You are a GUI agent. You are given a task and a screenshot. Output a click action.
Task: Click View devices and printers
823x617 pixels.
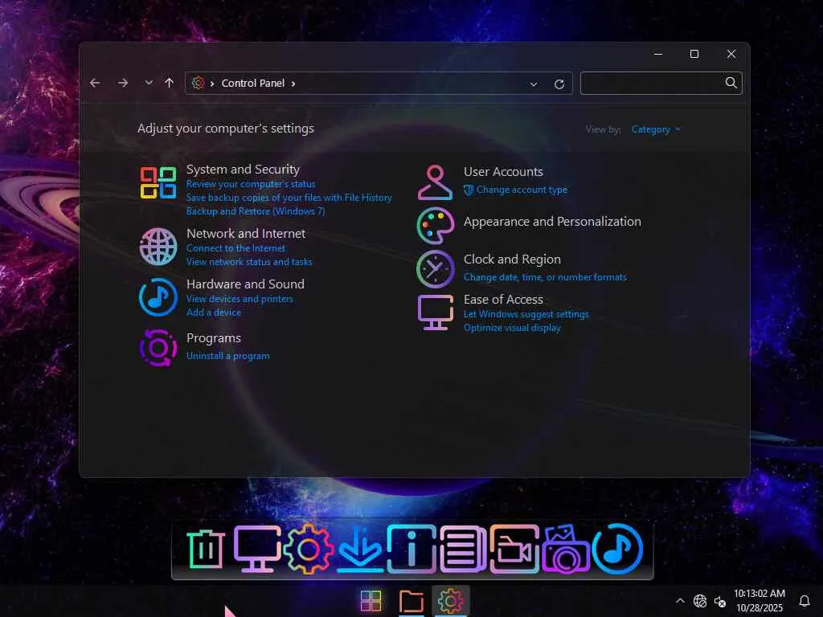point(240,299)
